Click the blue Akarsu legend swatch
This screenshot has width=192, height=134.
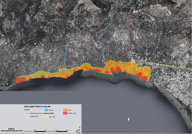coord(46,110)
